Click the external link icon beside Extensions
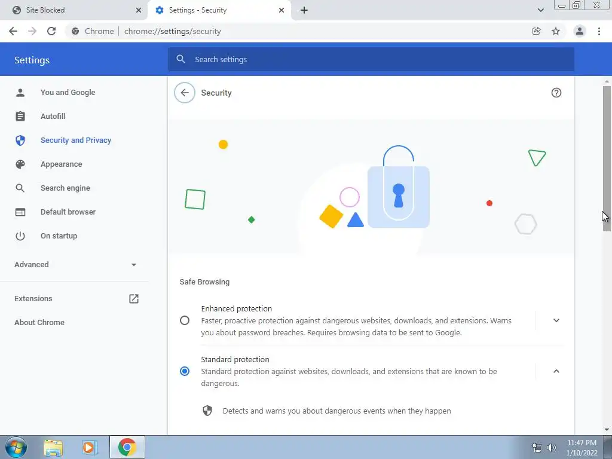The width and height of the screenshot is (612, 459). tap(134, 299)
